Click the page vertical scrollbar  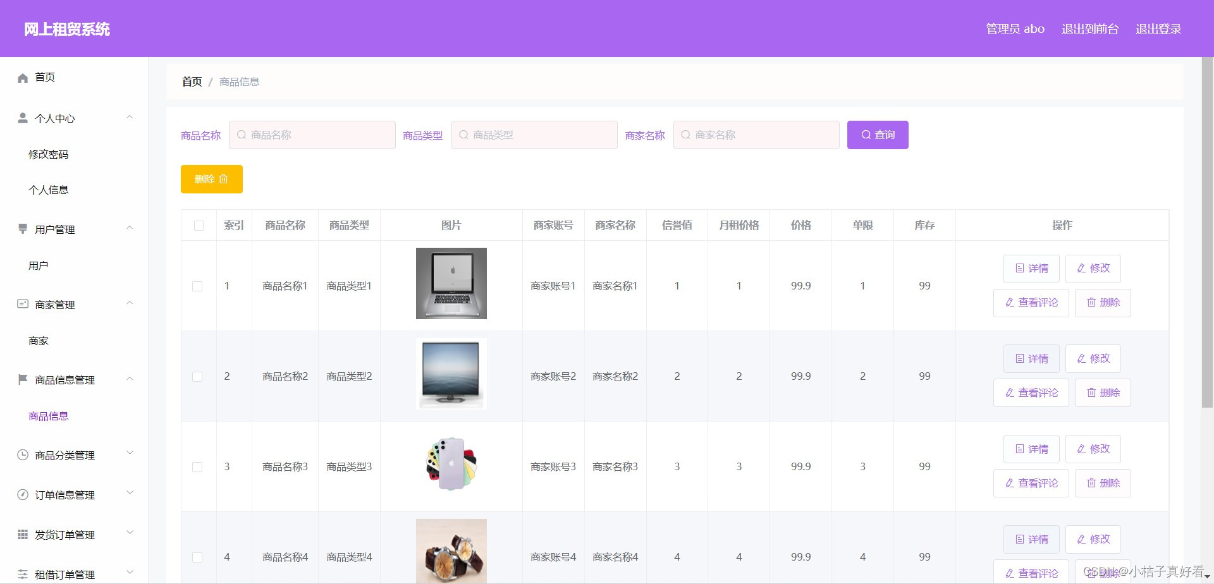1207,233
